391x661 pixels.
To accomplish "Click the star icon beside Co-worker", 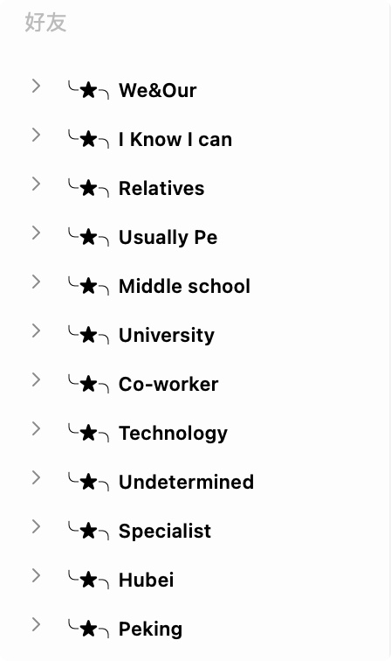I will pyautogui.click(x=88, y=384).
